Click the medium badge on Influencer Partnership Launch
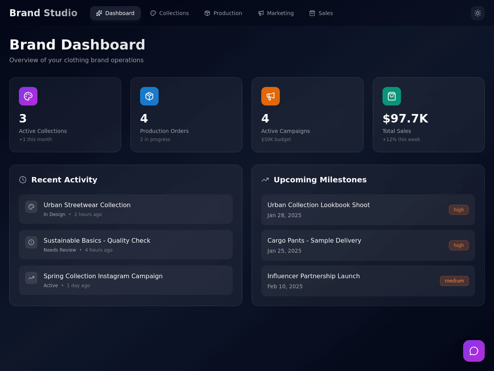Image resolution: width=494 pixels, height=371 pixels. pyautogui.click(x=454, y=281)
